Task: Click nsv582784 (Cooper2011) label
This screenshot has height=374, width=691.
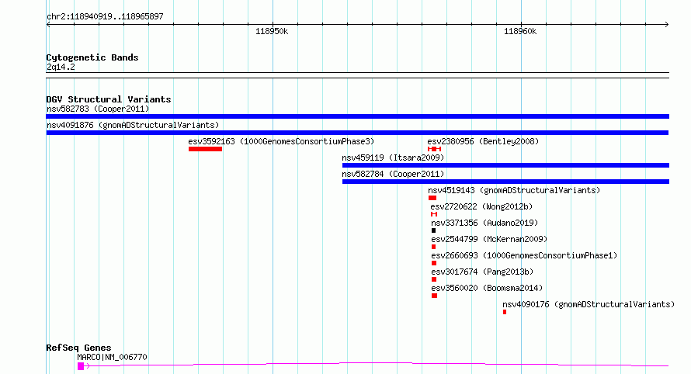Action: pos(393,174)
